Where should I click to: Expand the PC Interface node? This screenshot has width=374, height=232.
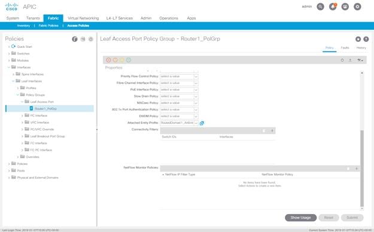(x=22, y=115)
